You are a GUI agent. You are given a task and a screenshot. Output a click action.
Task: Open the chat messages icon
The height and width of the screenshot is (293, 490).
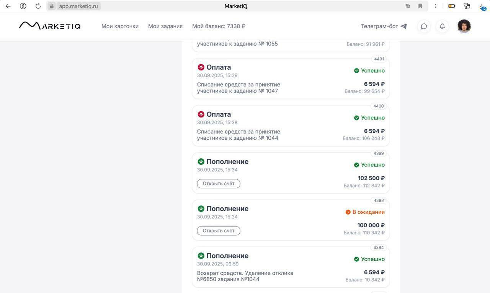424,26
